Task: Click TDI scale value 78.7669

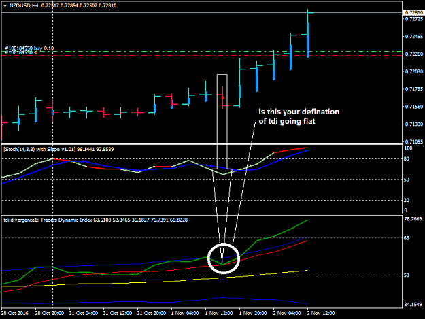Action: 413,219
